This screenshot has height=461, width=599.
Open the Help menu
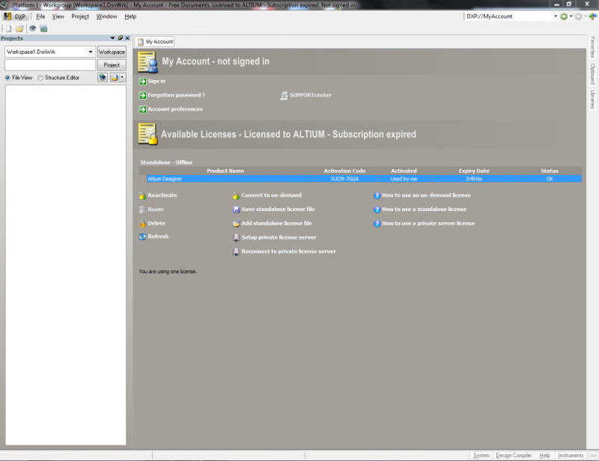(x=130, y=16)
